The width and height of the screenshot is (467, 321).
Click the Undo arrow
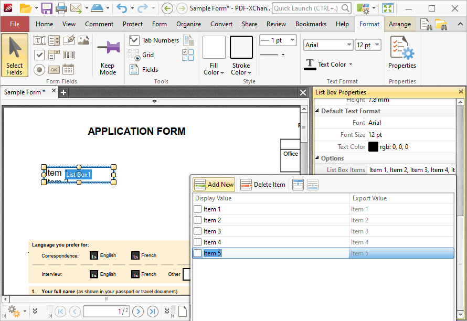pyautogui.click(x=122, y=8)
